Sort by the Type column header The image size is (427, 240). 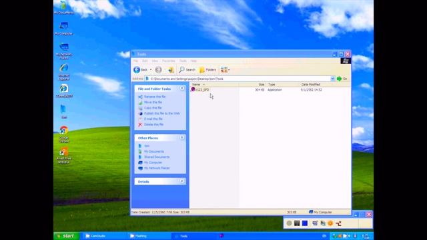(282, 85)
